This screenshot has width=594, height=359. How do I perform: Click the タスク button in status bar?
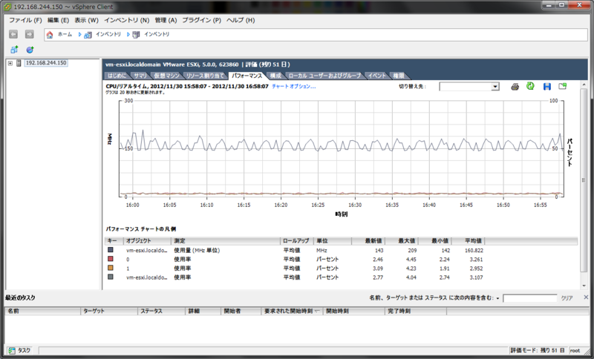[20, 351]
